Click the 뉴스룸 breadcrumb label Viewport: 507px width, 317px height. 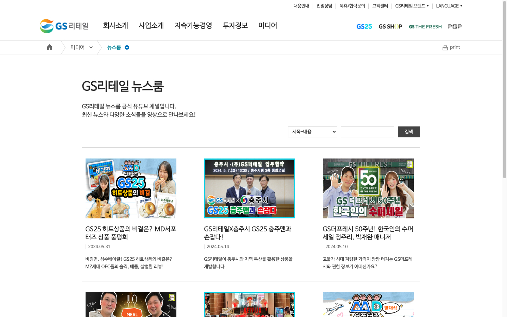tap(114, 47)
